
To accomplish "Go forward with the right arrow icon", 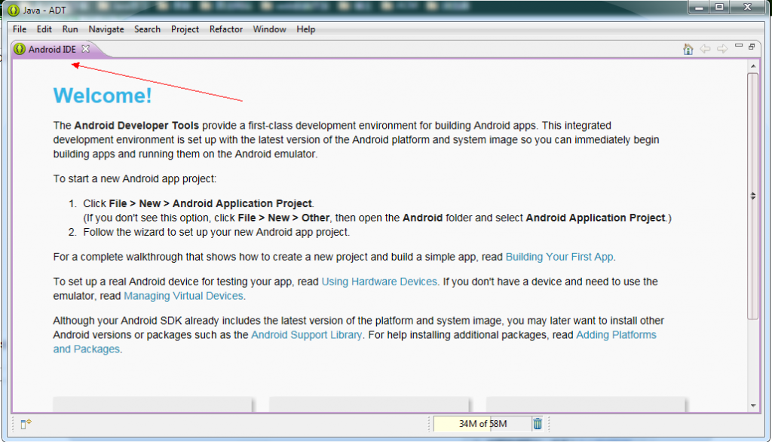I will [722, 49].
